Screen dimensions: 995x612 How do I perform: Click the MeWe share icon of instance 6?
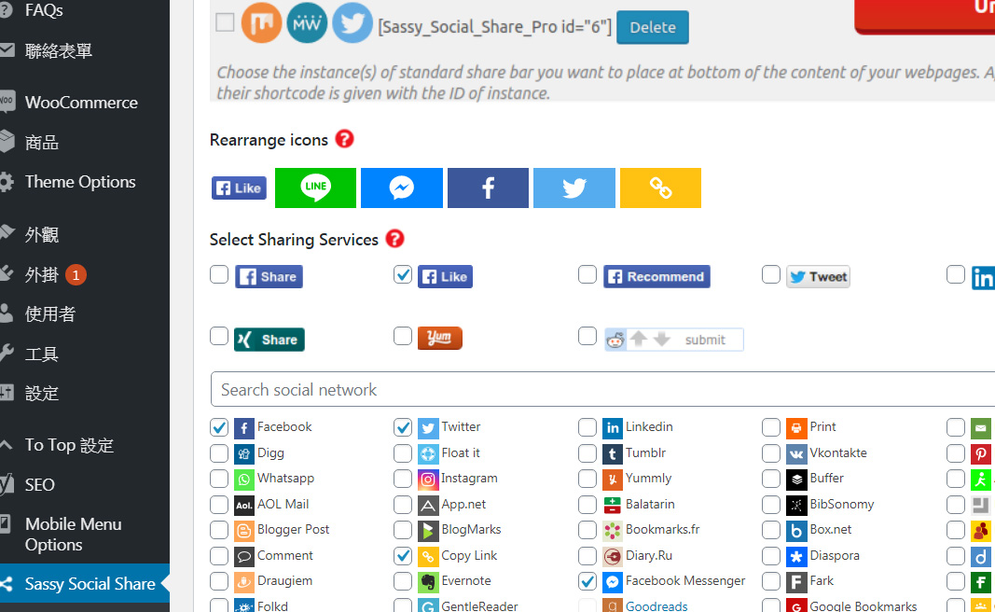[307, 22]
